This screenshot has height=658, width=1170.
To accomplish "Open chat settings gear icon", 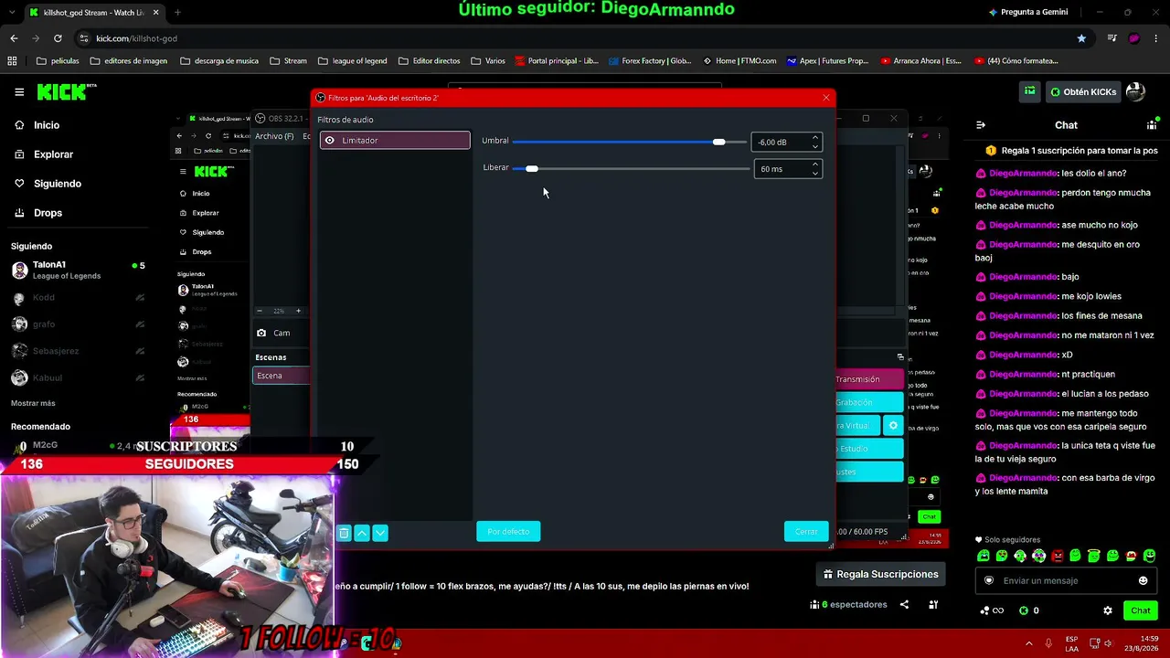I will point(1108,610).
